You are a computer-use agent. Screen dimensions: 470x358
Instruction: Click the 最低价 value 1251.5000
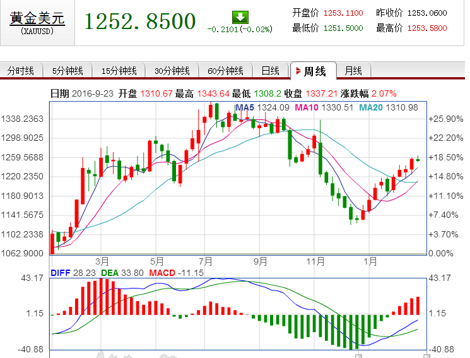coord(343,28)
